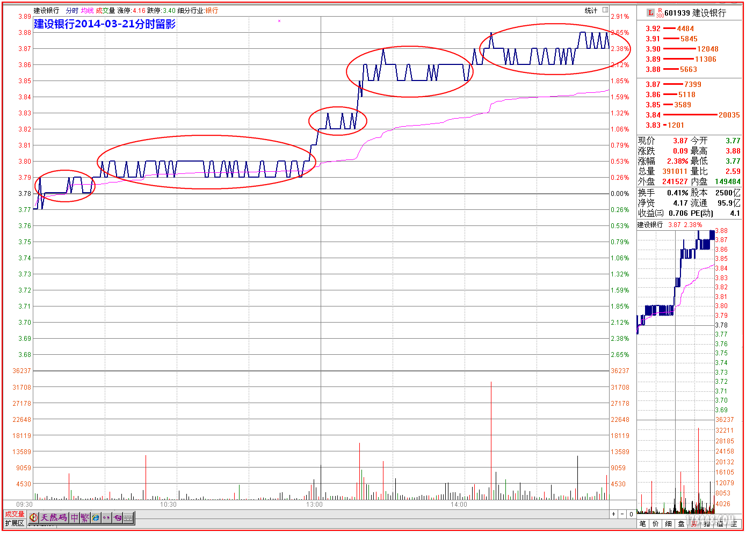This screenshot has height=533, width=746.
Task: Click sell order row at price 3.92
Action: click(689, 28)
